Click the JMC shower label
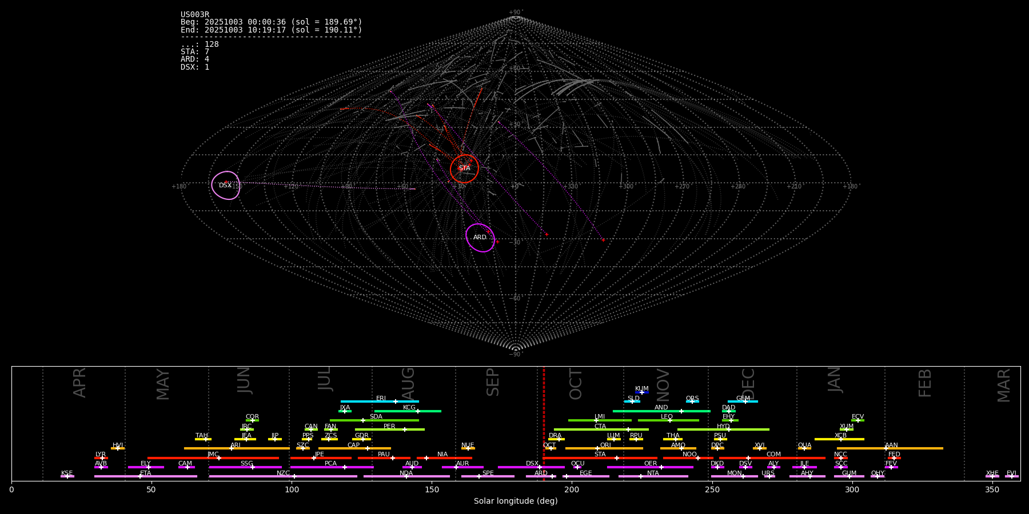This screenshot has height=514, width=1029. [213, 455]
